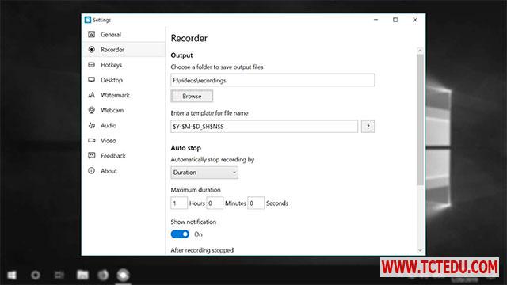Viewport: 507px width, 285px height.
Task: Open the Webcam settings section
Action: coord(124,110)
